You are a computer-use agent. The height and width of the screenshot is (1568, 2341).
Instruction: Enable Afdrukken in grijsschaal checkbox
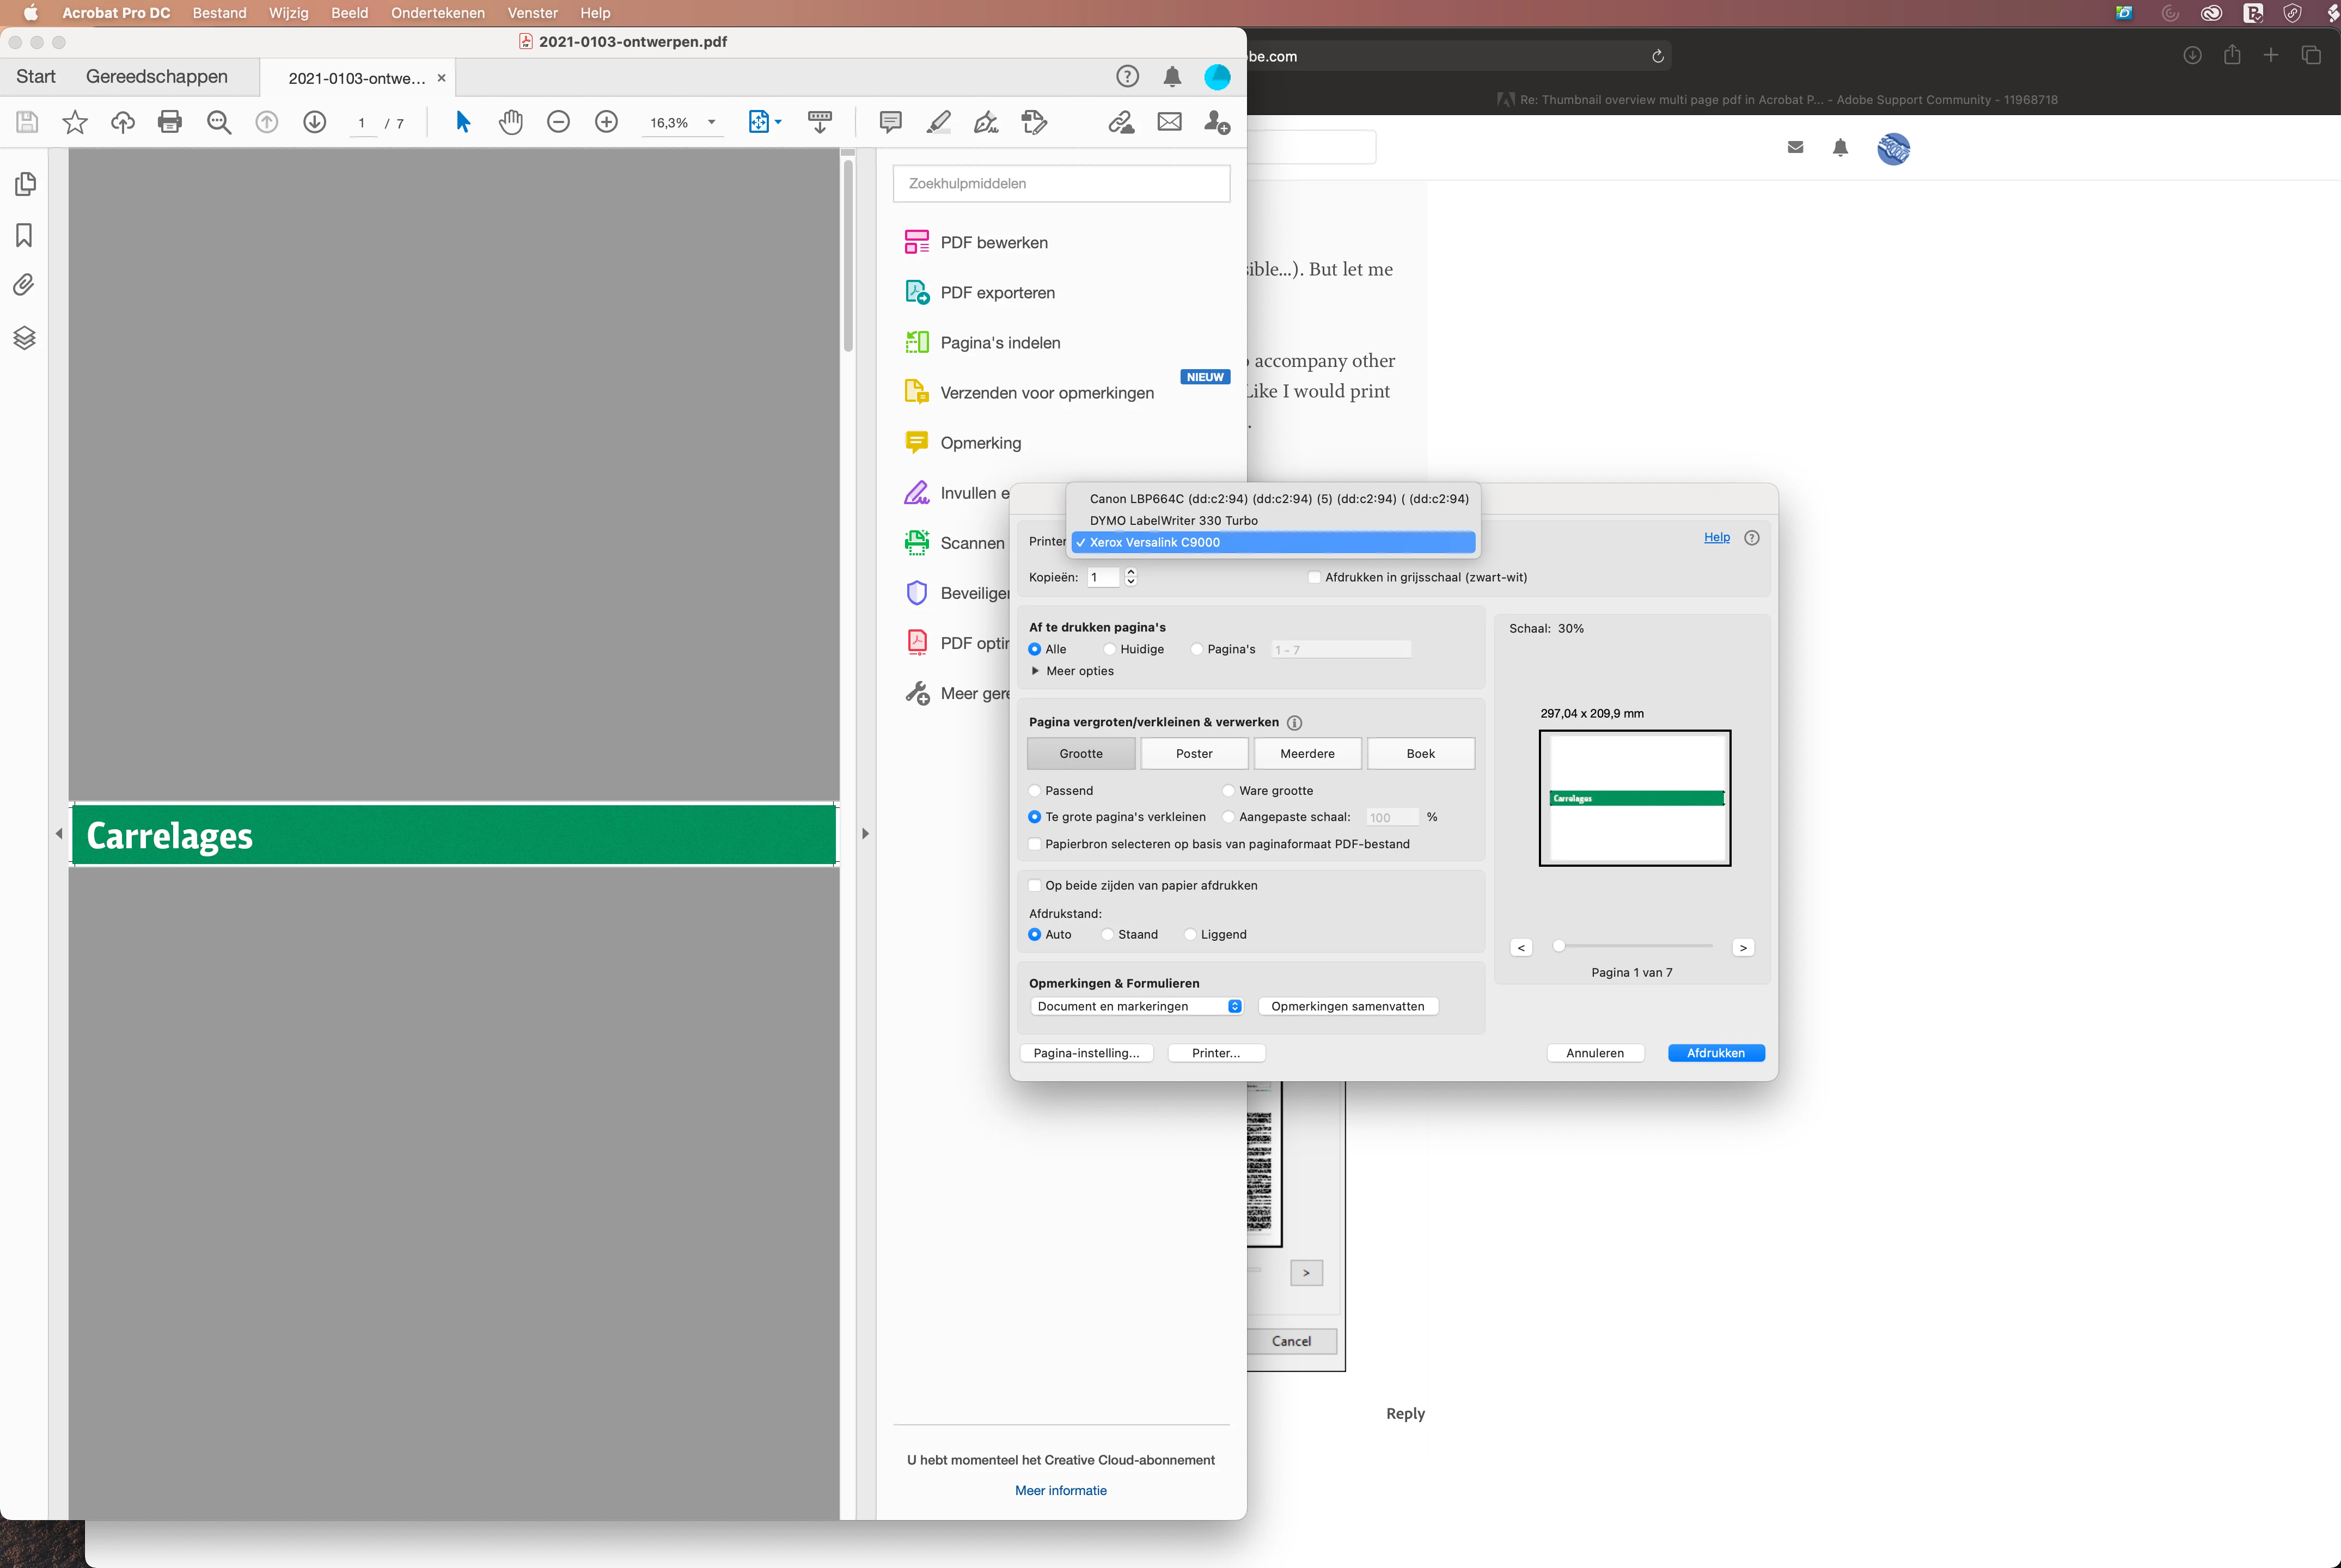(1314, 577)
